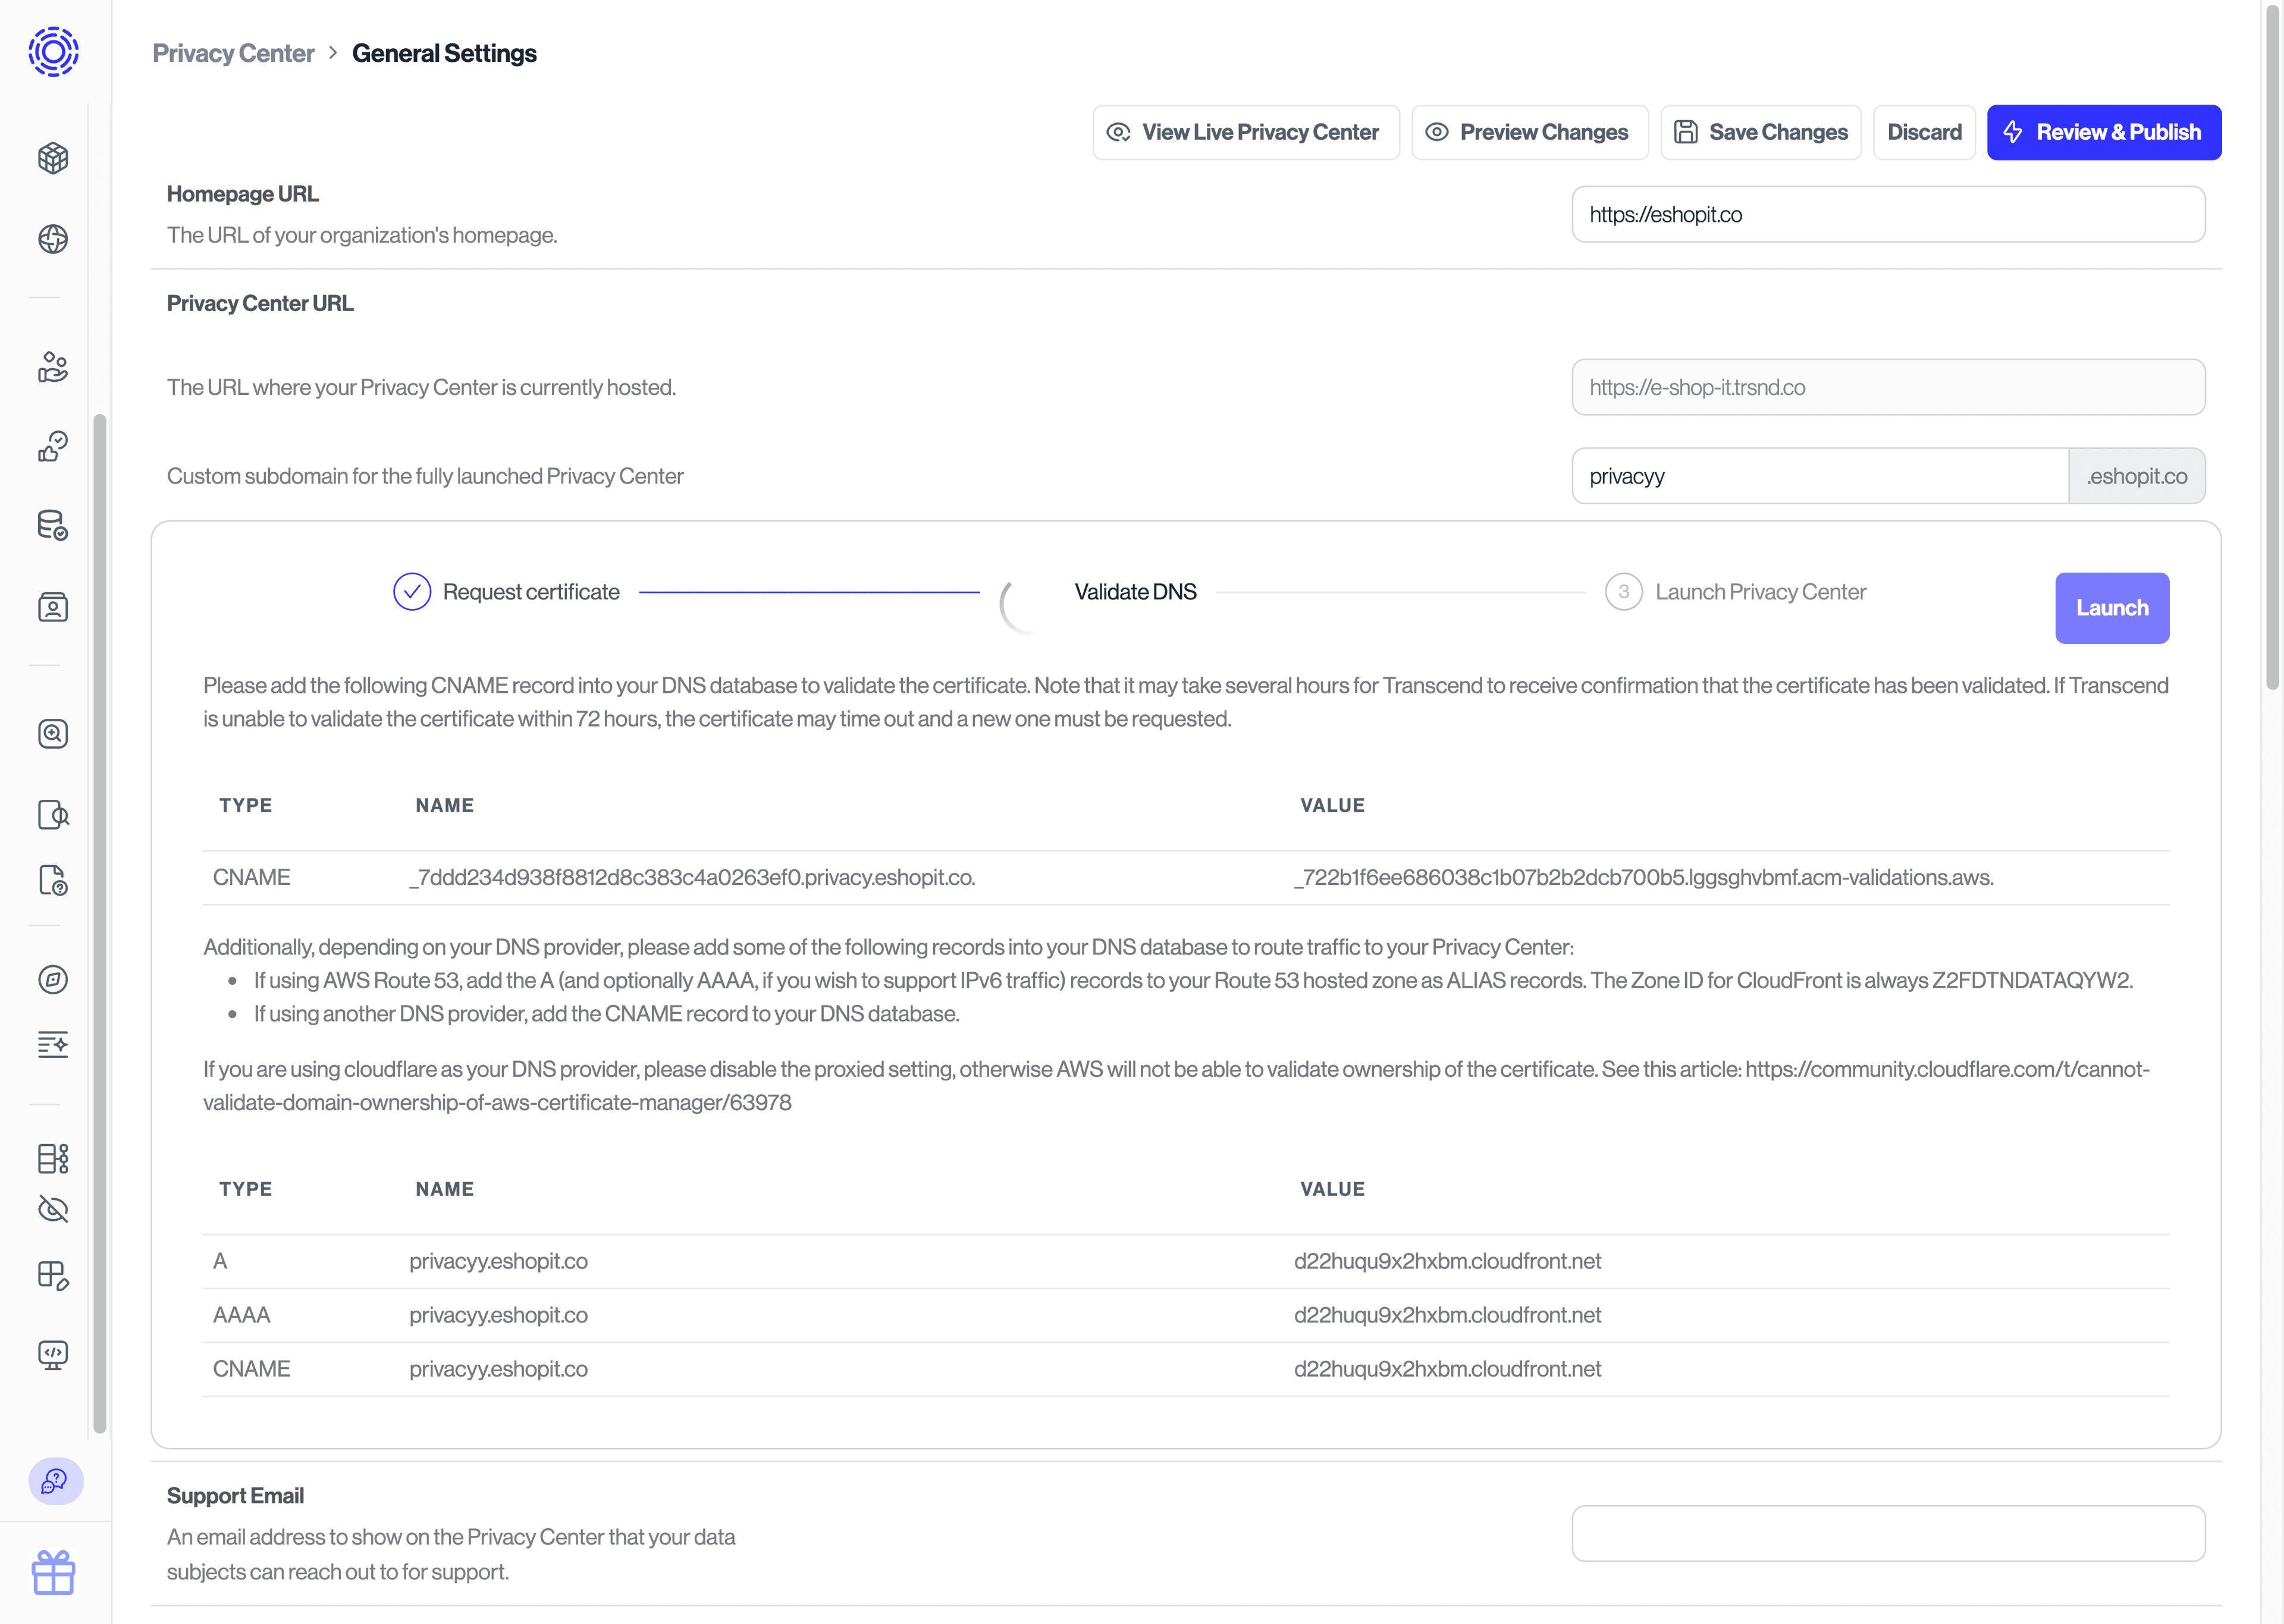
Task: Click the Transcend logo at top of sidebar
Action: click(52, 52)
